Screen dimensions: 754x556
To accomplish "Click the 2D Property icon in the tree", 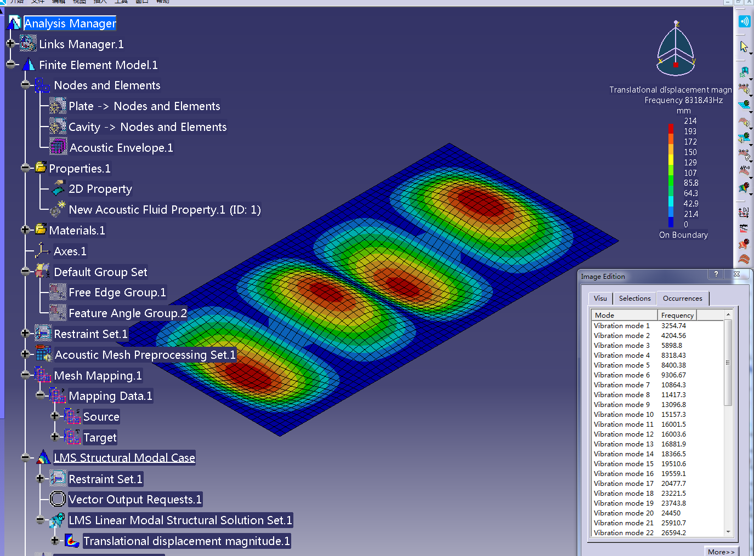I will coord(59,188).
